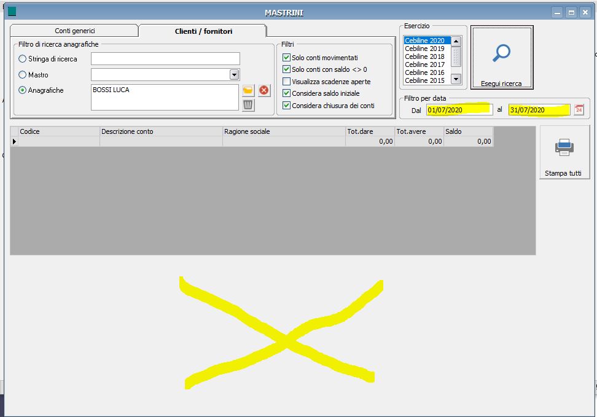Select Cebiline 2018 in Esercizio list

427,57
